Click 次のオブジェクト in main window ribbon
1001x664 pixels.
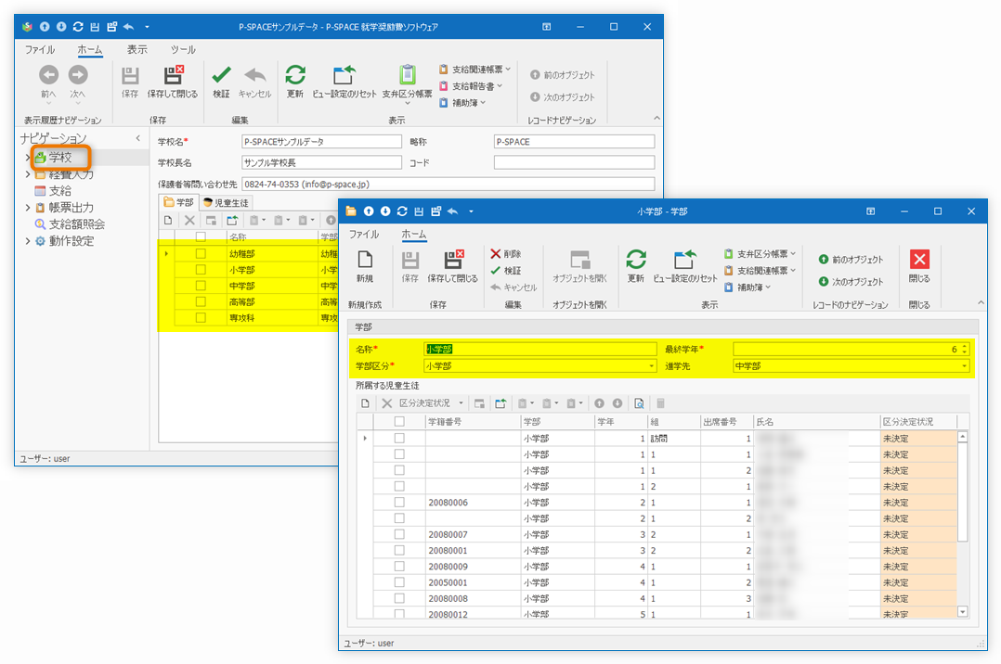(563, 97)
